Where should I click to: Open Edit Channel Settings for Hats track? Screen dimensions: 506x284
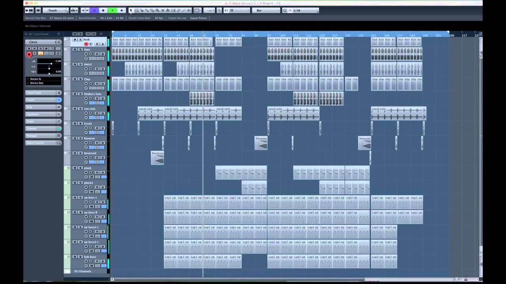(86, 59)
